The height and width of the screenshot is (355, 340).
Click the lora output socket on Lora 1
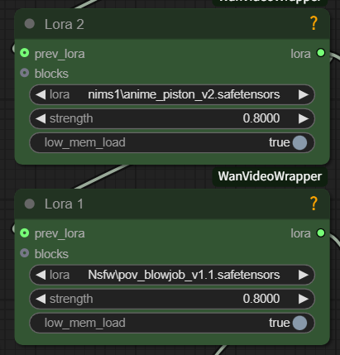pos(321,233)
